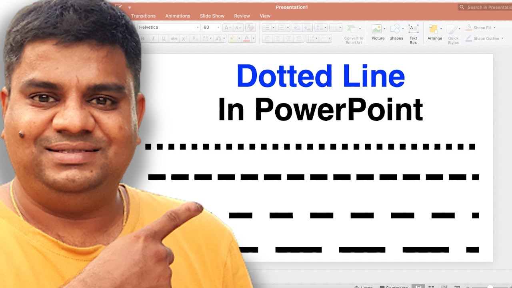Viewport: 512px width, 288px height.
Task: Open the Helvetica font name dropdown
Action: pos(198,28)
